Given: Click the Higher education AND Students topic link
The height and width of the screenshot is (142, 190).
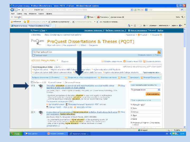Looking at the screenshot, I should pyautogui.click(x=107, y=69).
